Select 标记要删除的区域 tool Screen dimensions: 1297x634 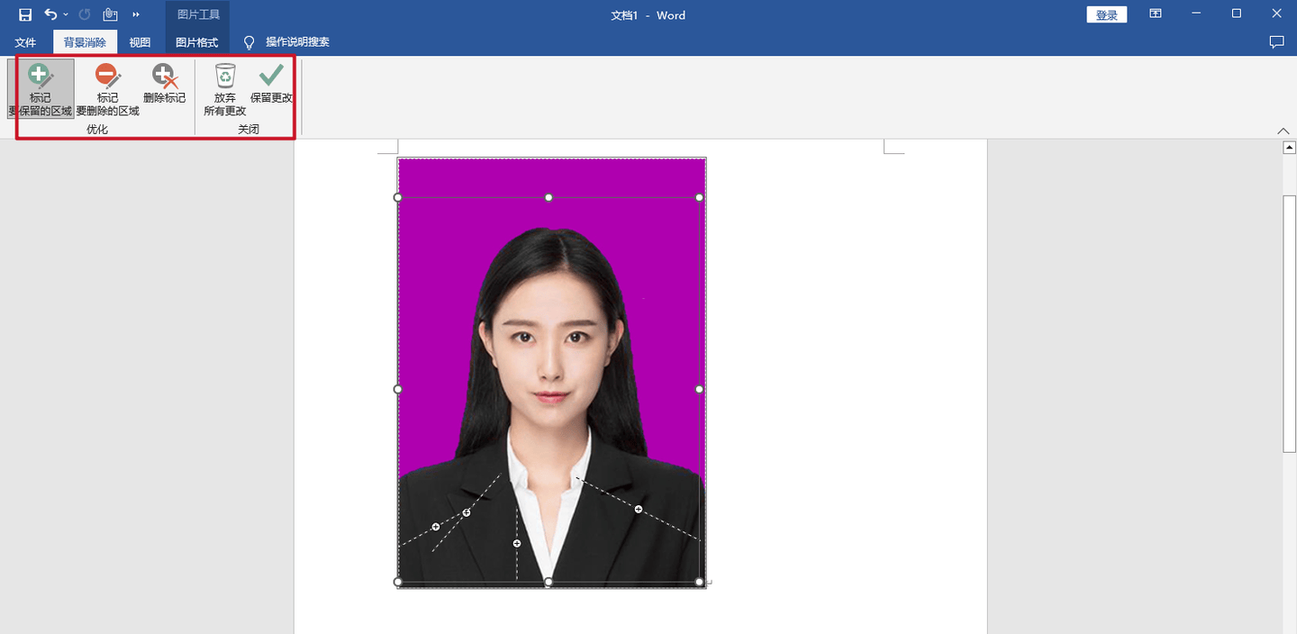[x=107, y=90]
